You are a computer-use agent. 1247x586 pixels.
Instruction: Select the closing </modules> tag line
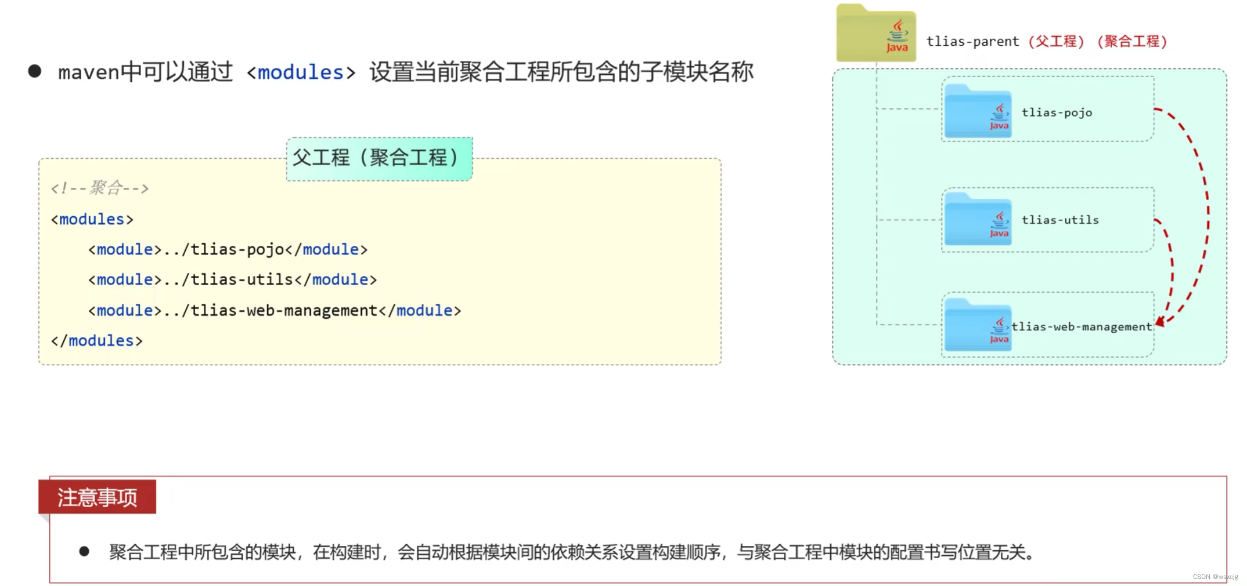click(x=97, y=341)
